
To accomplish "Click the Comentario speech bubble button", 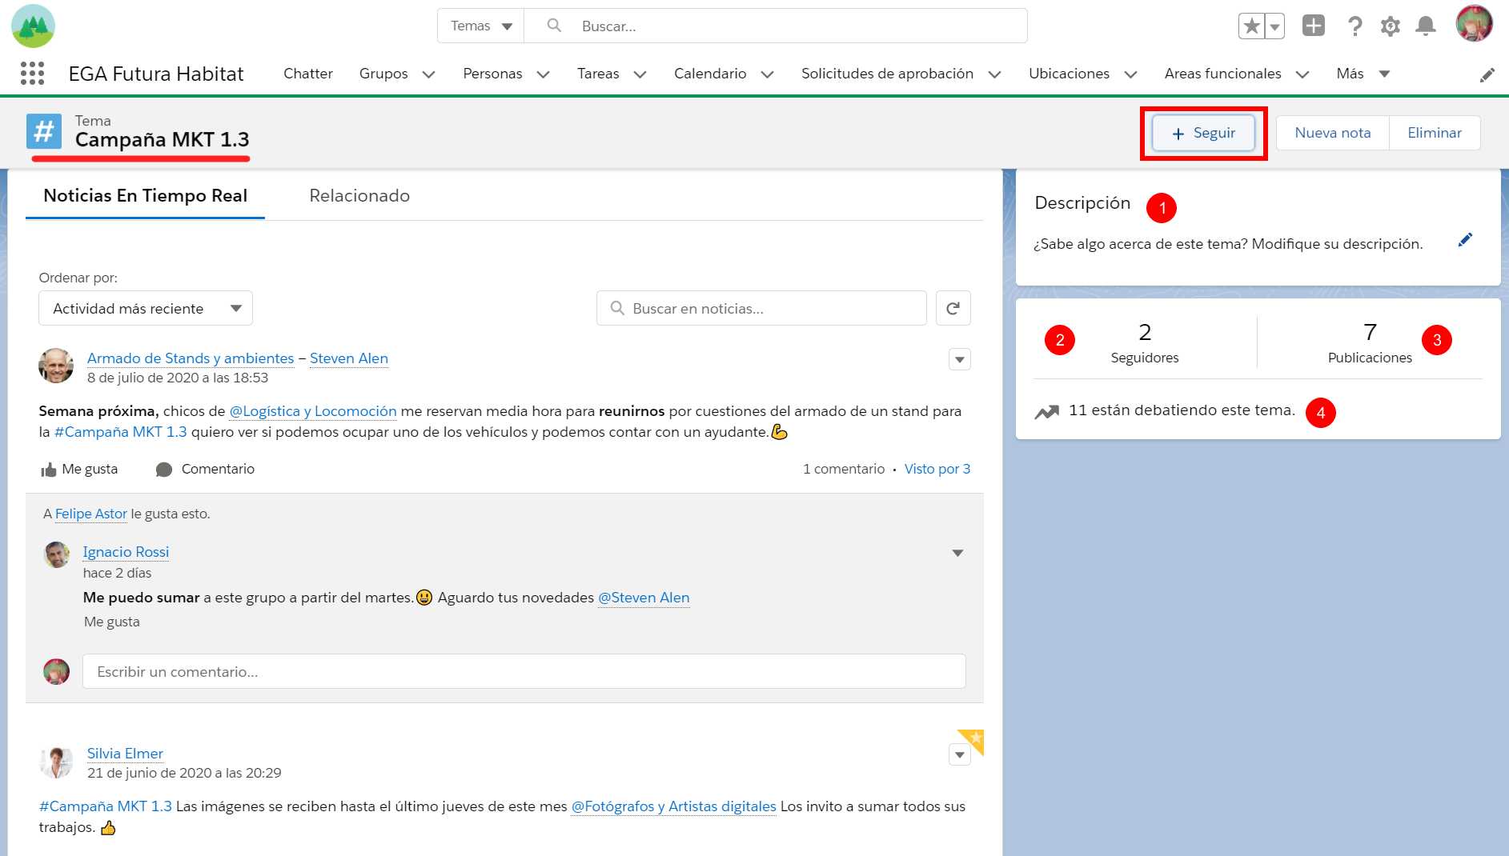I will 205,469.
